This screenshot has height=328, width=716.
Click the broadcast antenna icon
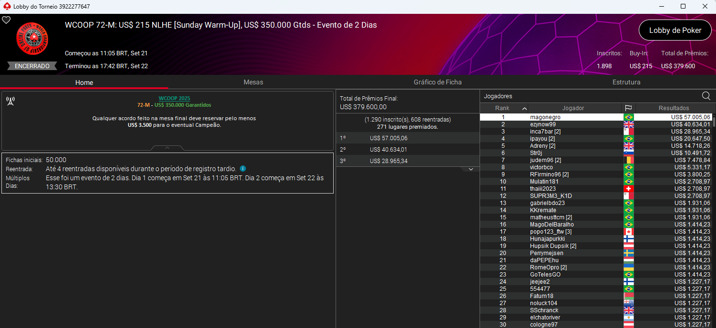10,101
